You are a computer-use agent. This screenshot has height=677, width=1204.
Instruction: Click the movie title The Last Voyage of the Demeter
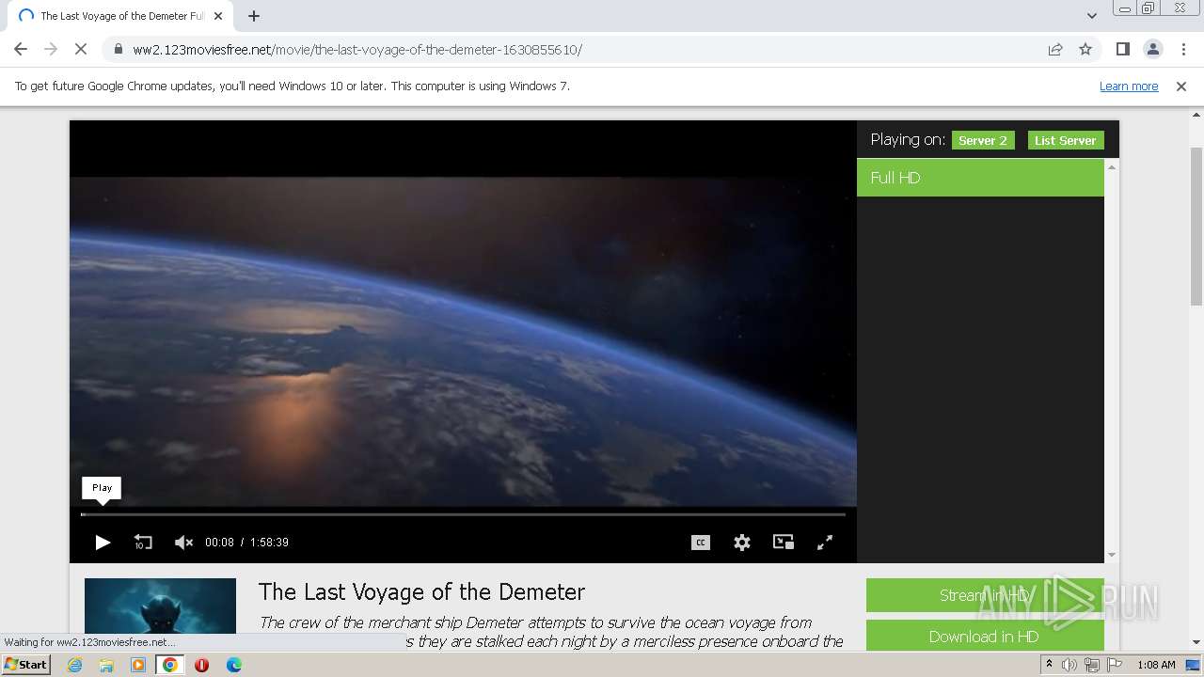pyautogui.click(x=421, y=591)
